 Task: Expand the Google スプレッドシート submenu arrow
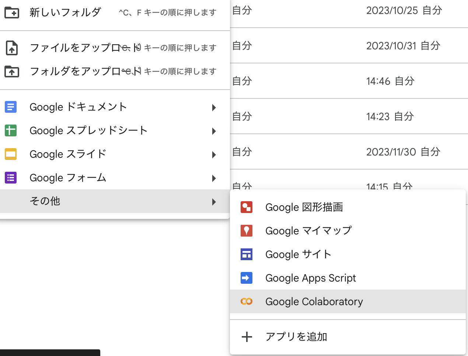[214, 131]
